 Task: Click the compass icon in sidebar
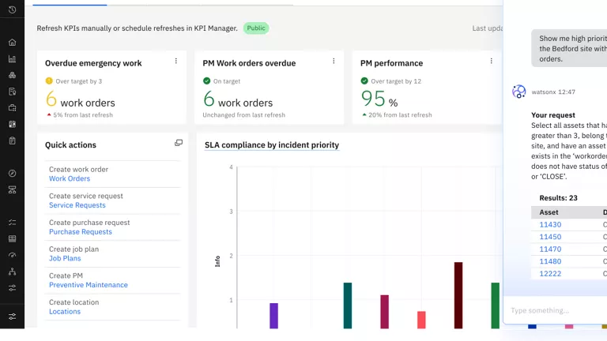click(x=12, y=173)
